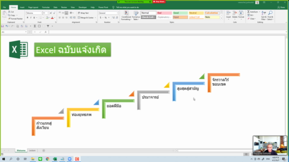Viewport: 289px width, 162px height.
Task: Click the Cut command
Action: coord(11,12)
